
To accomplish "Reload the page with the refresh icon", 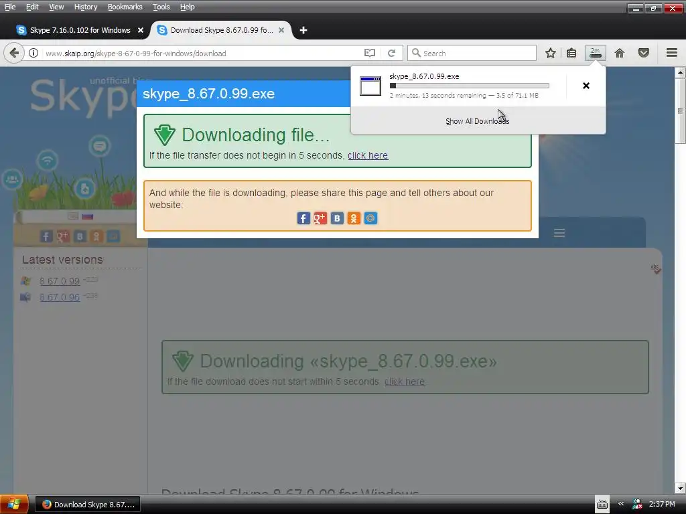I will [391, 54].
